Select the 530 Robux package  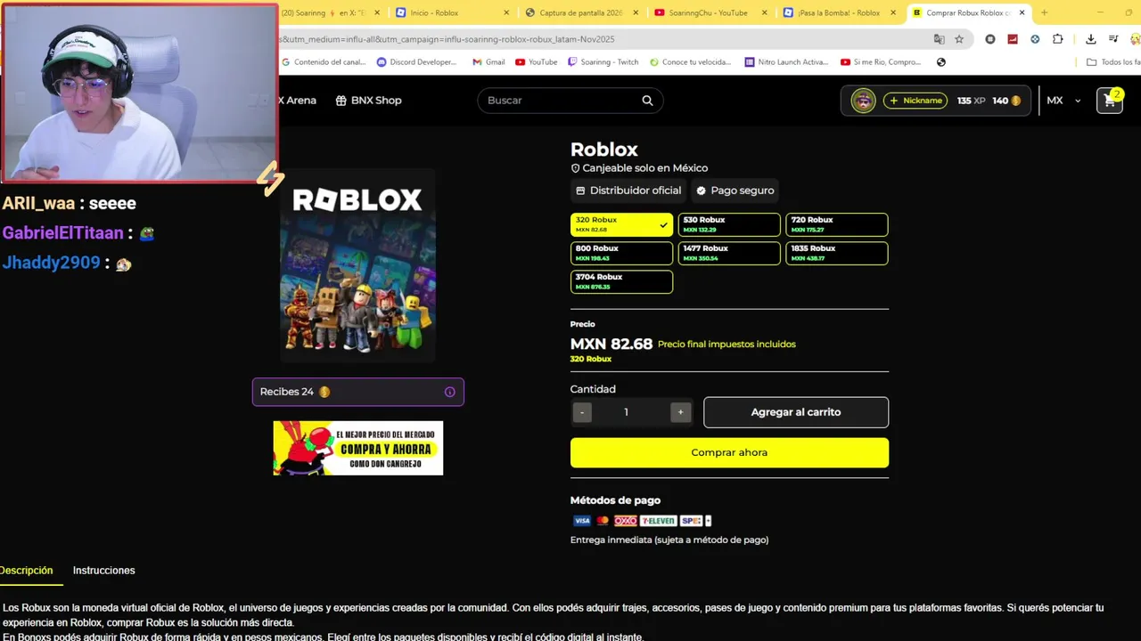click(x=729, y=224)
